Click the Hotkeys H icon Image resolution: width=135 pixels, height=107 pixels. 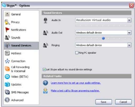pos(7,53)
